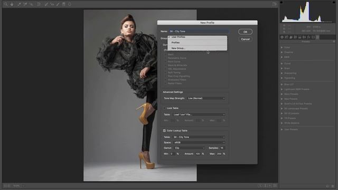Expand the Creative presets group
Image resolution: width=338 pixels, height=190 pixels.
281,52
